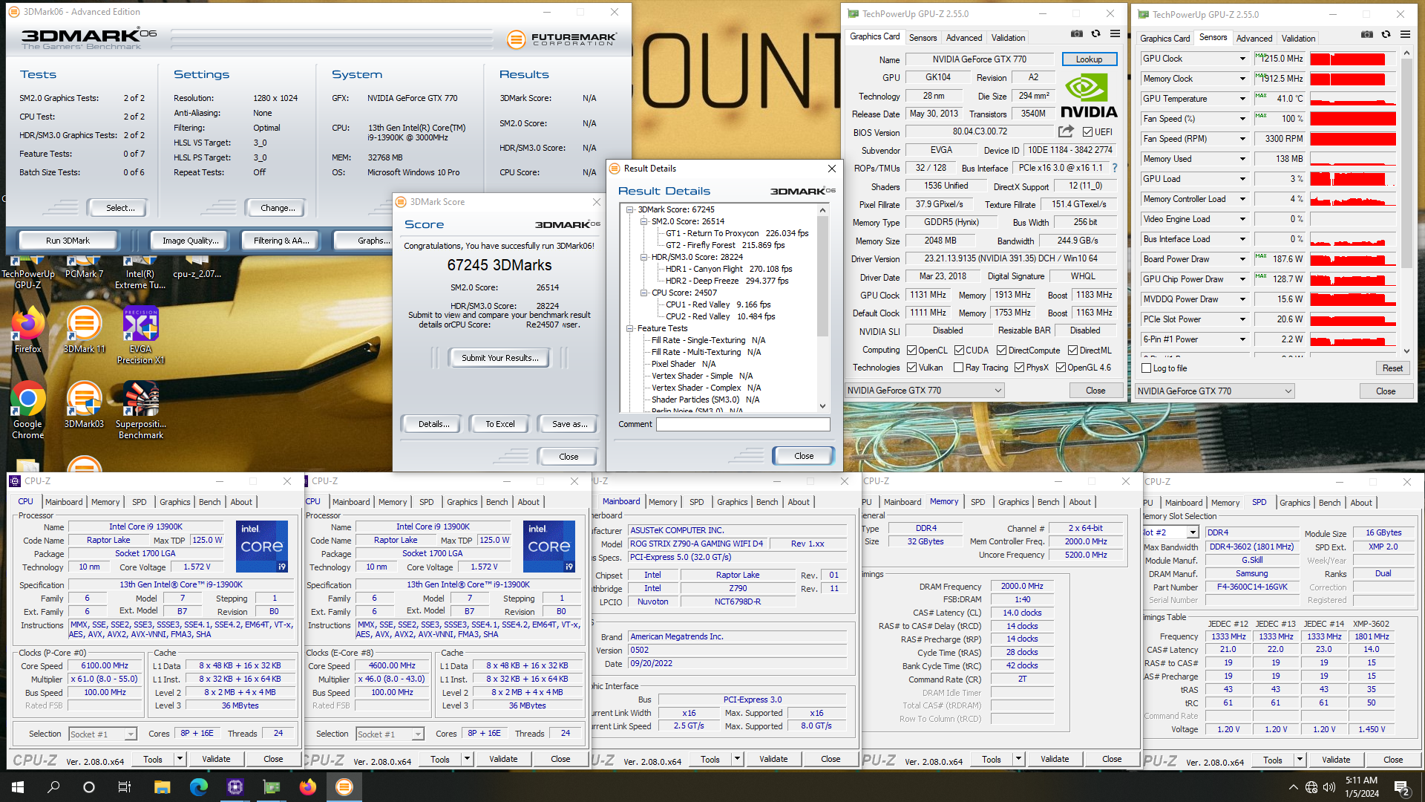Enable Log to file checkbox in Sensors

tap(1147, 368)
